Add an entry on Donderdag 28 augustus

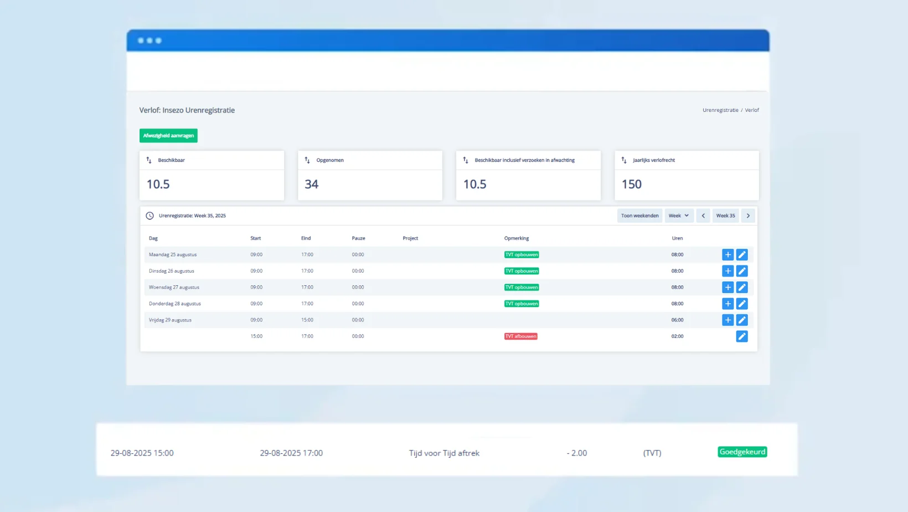728,304
